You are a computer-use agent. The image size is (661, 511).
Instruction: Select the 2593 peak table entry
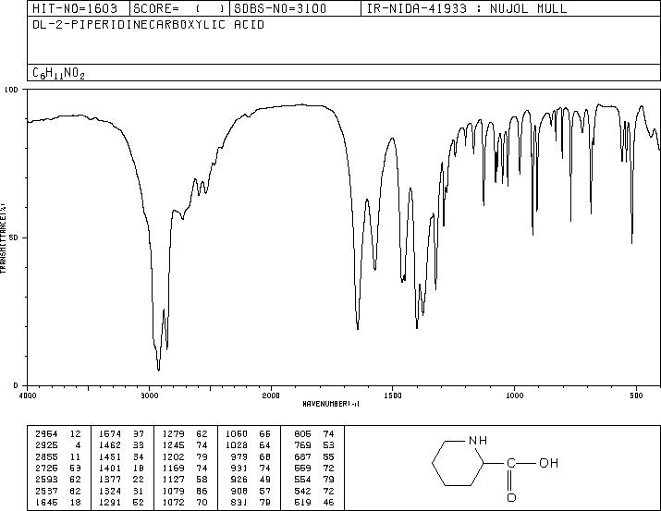58,480
